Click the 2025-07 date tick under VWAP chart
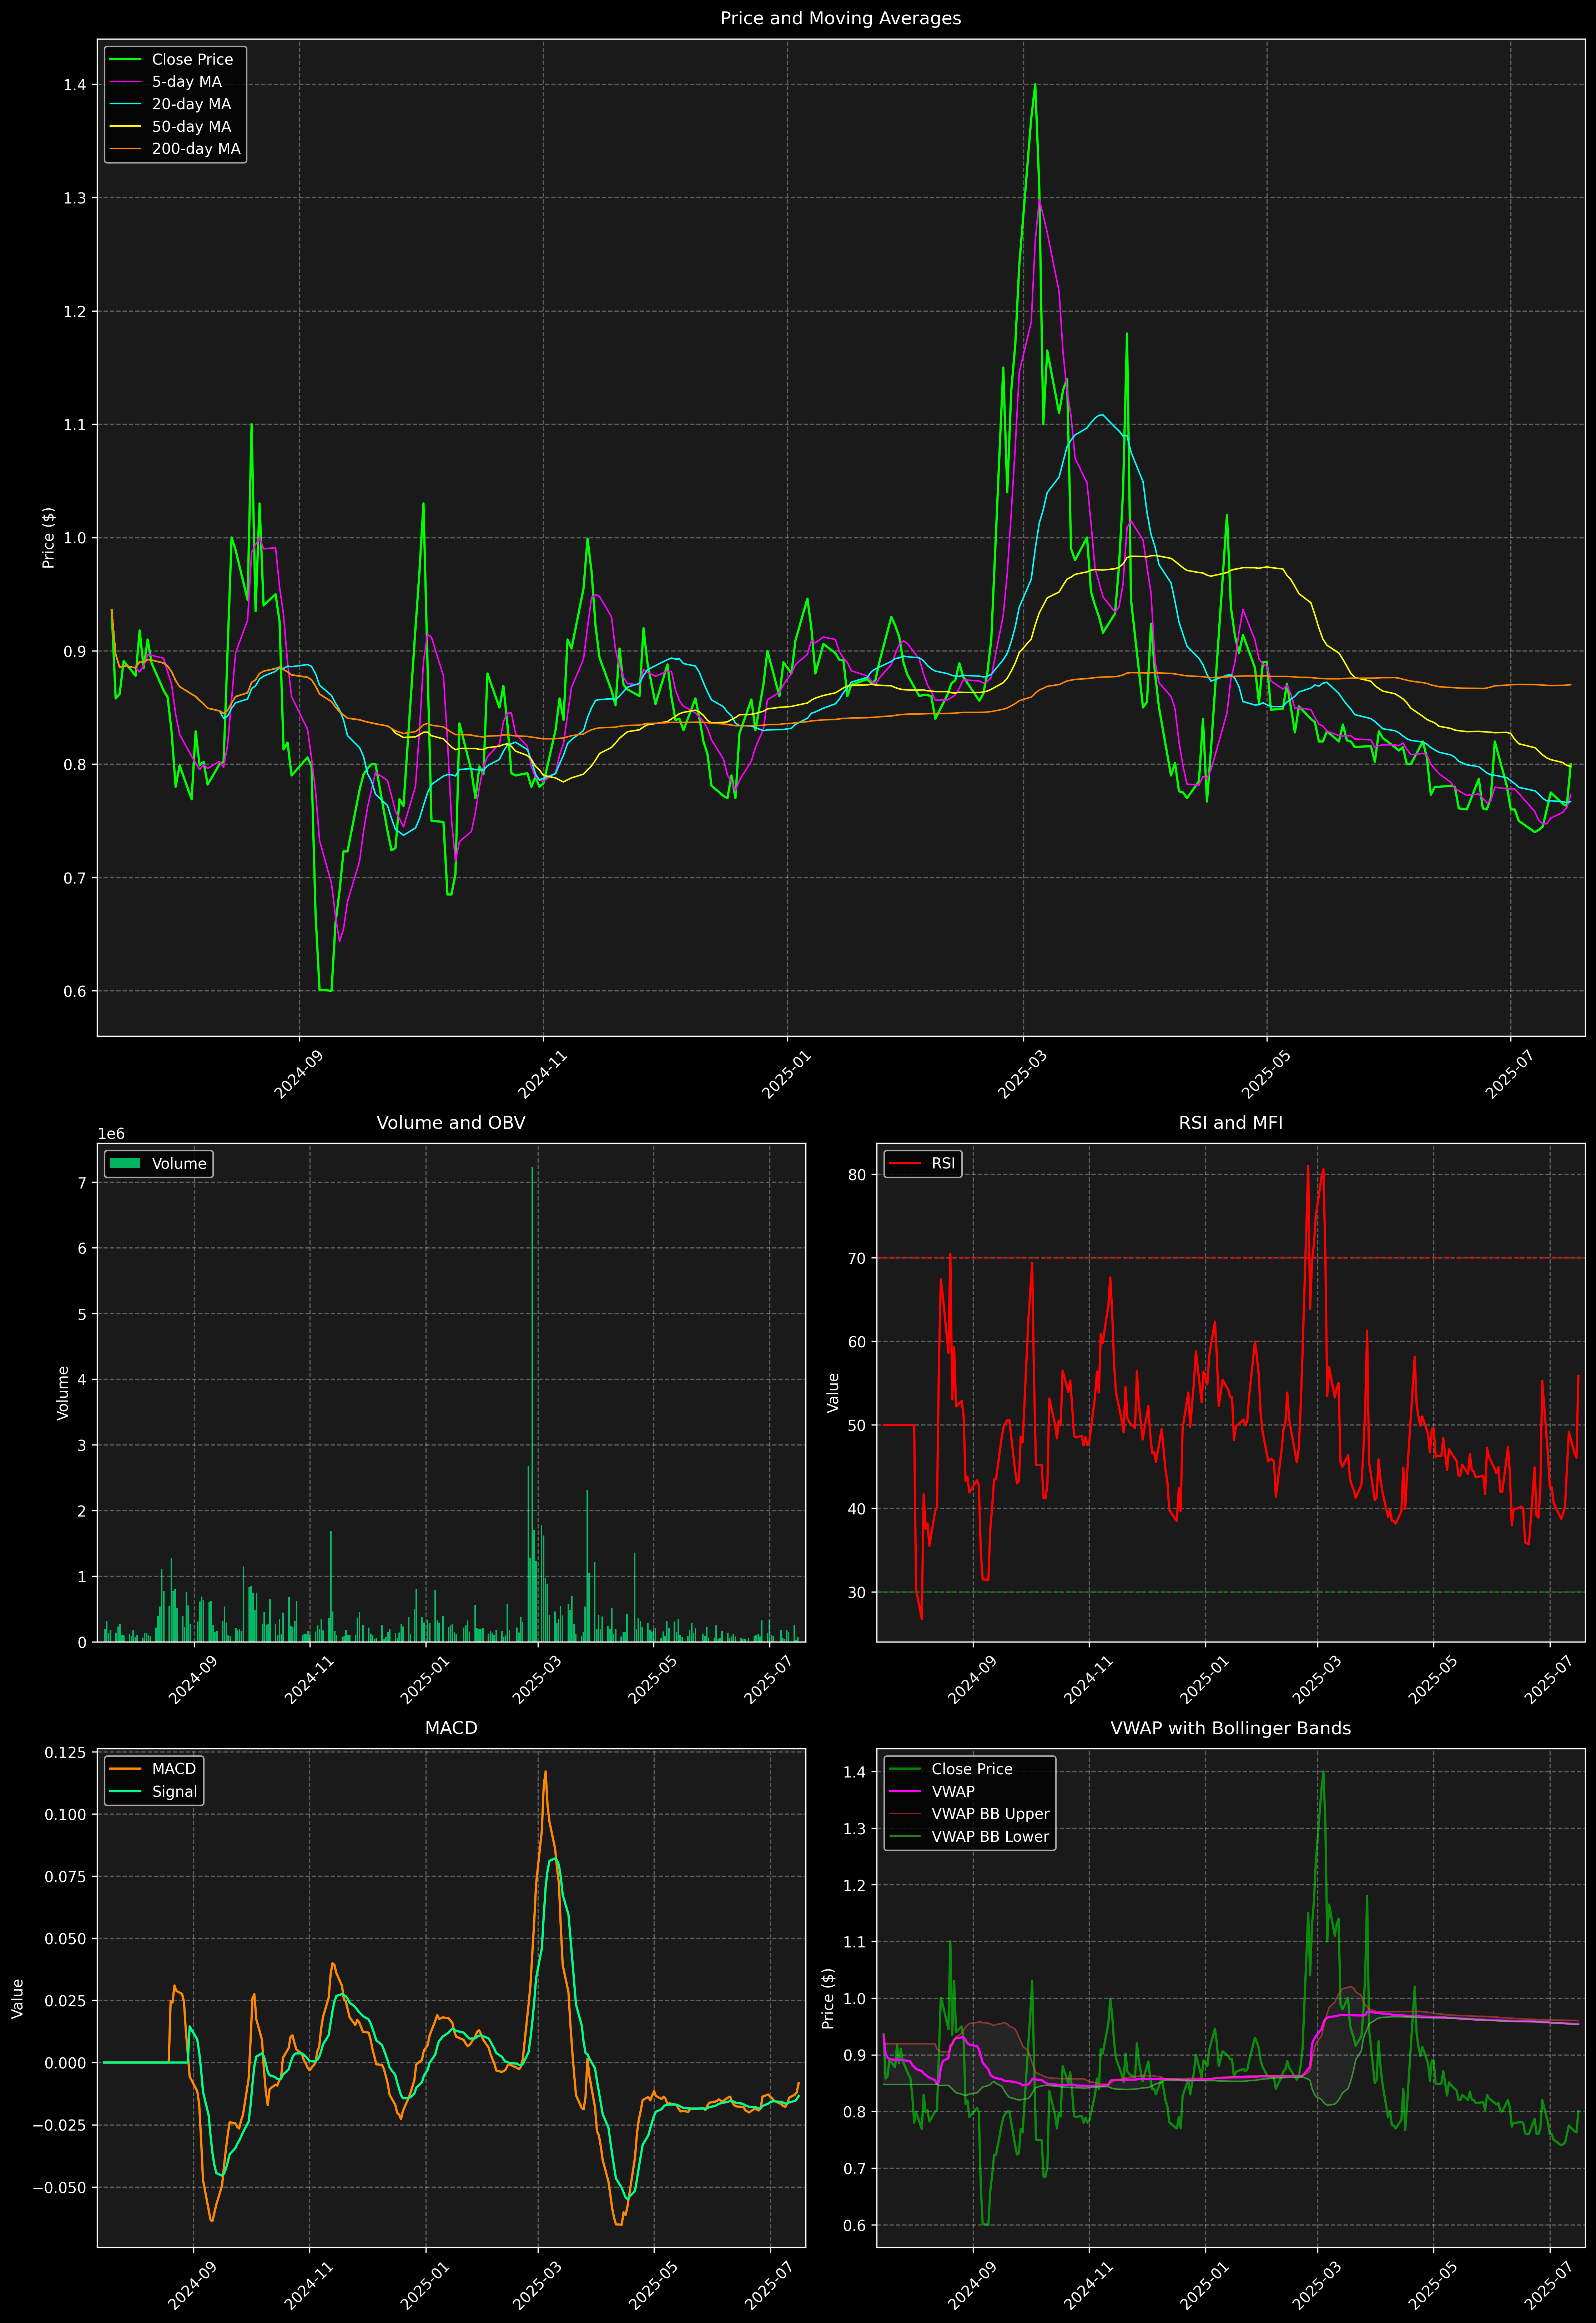Image resolution: width=1596 pixels, height=2323 pixels. point(1548,2285)
